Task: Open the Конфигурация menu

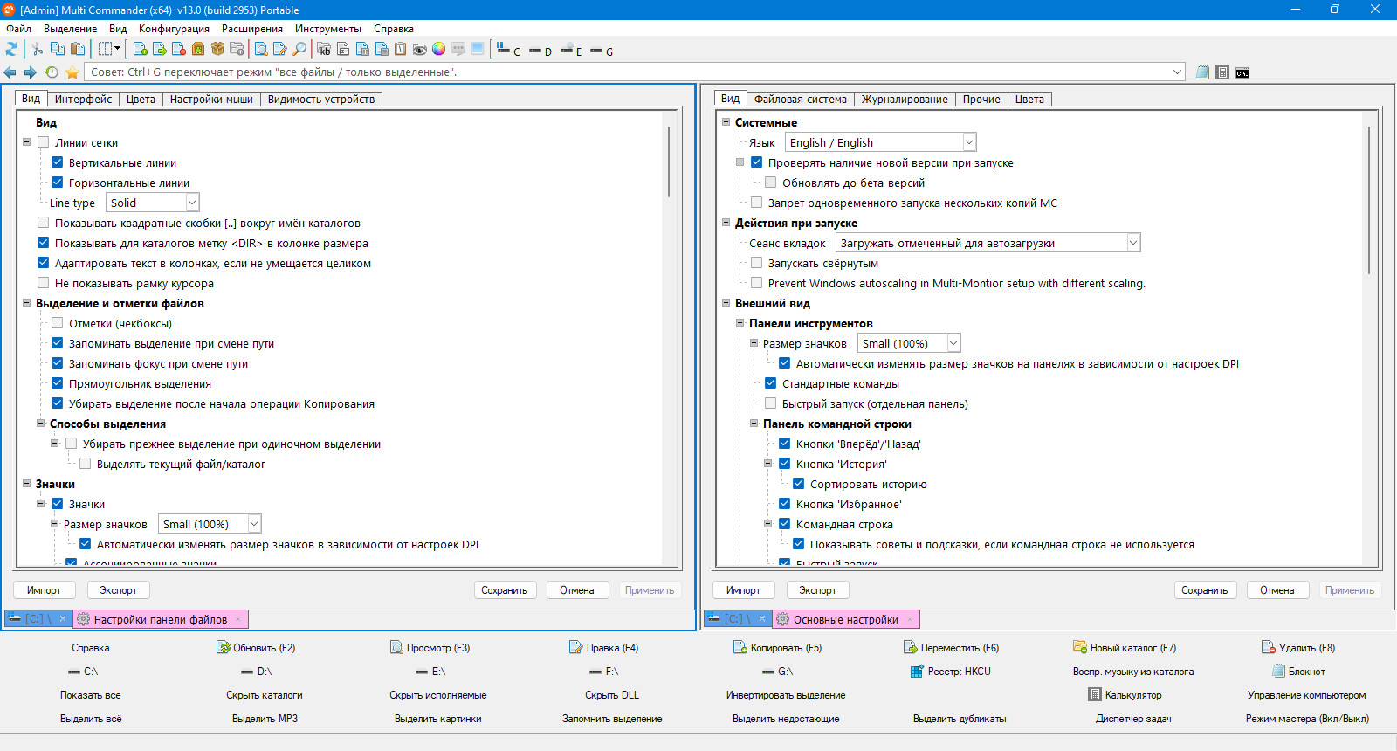Action: click(x=174, y=29)
